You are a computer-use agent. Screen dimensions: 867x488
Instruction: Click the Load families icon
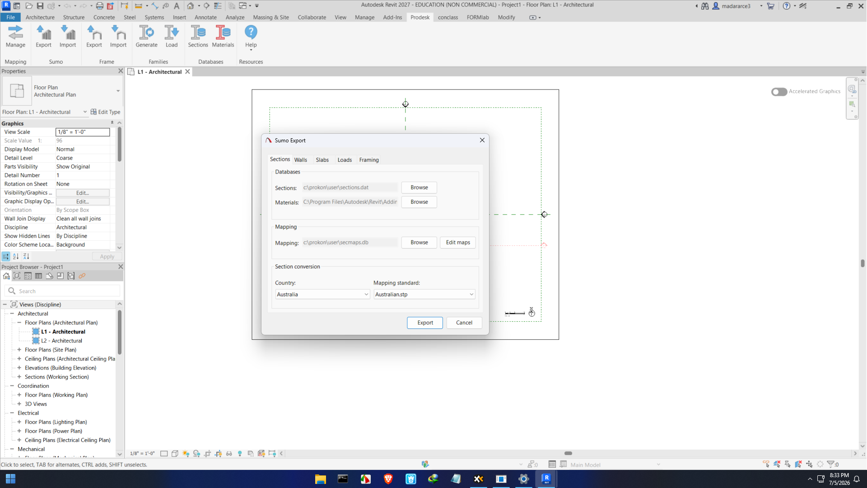coord(172,37)
